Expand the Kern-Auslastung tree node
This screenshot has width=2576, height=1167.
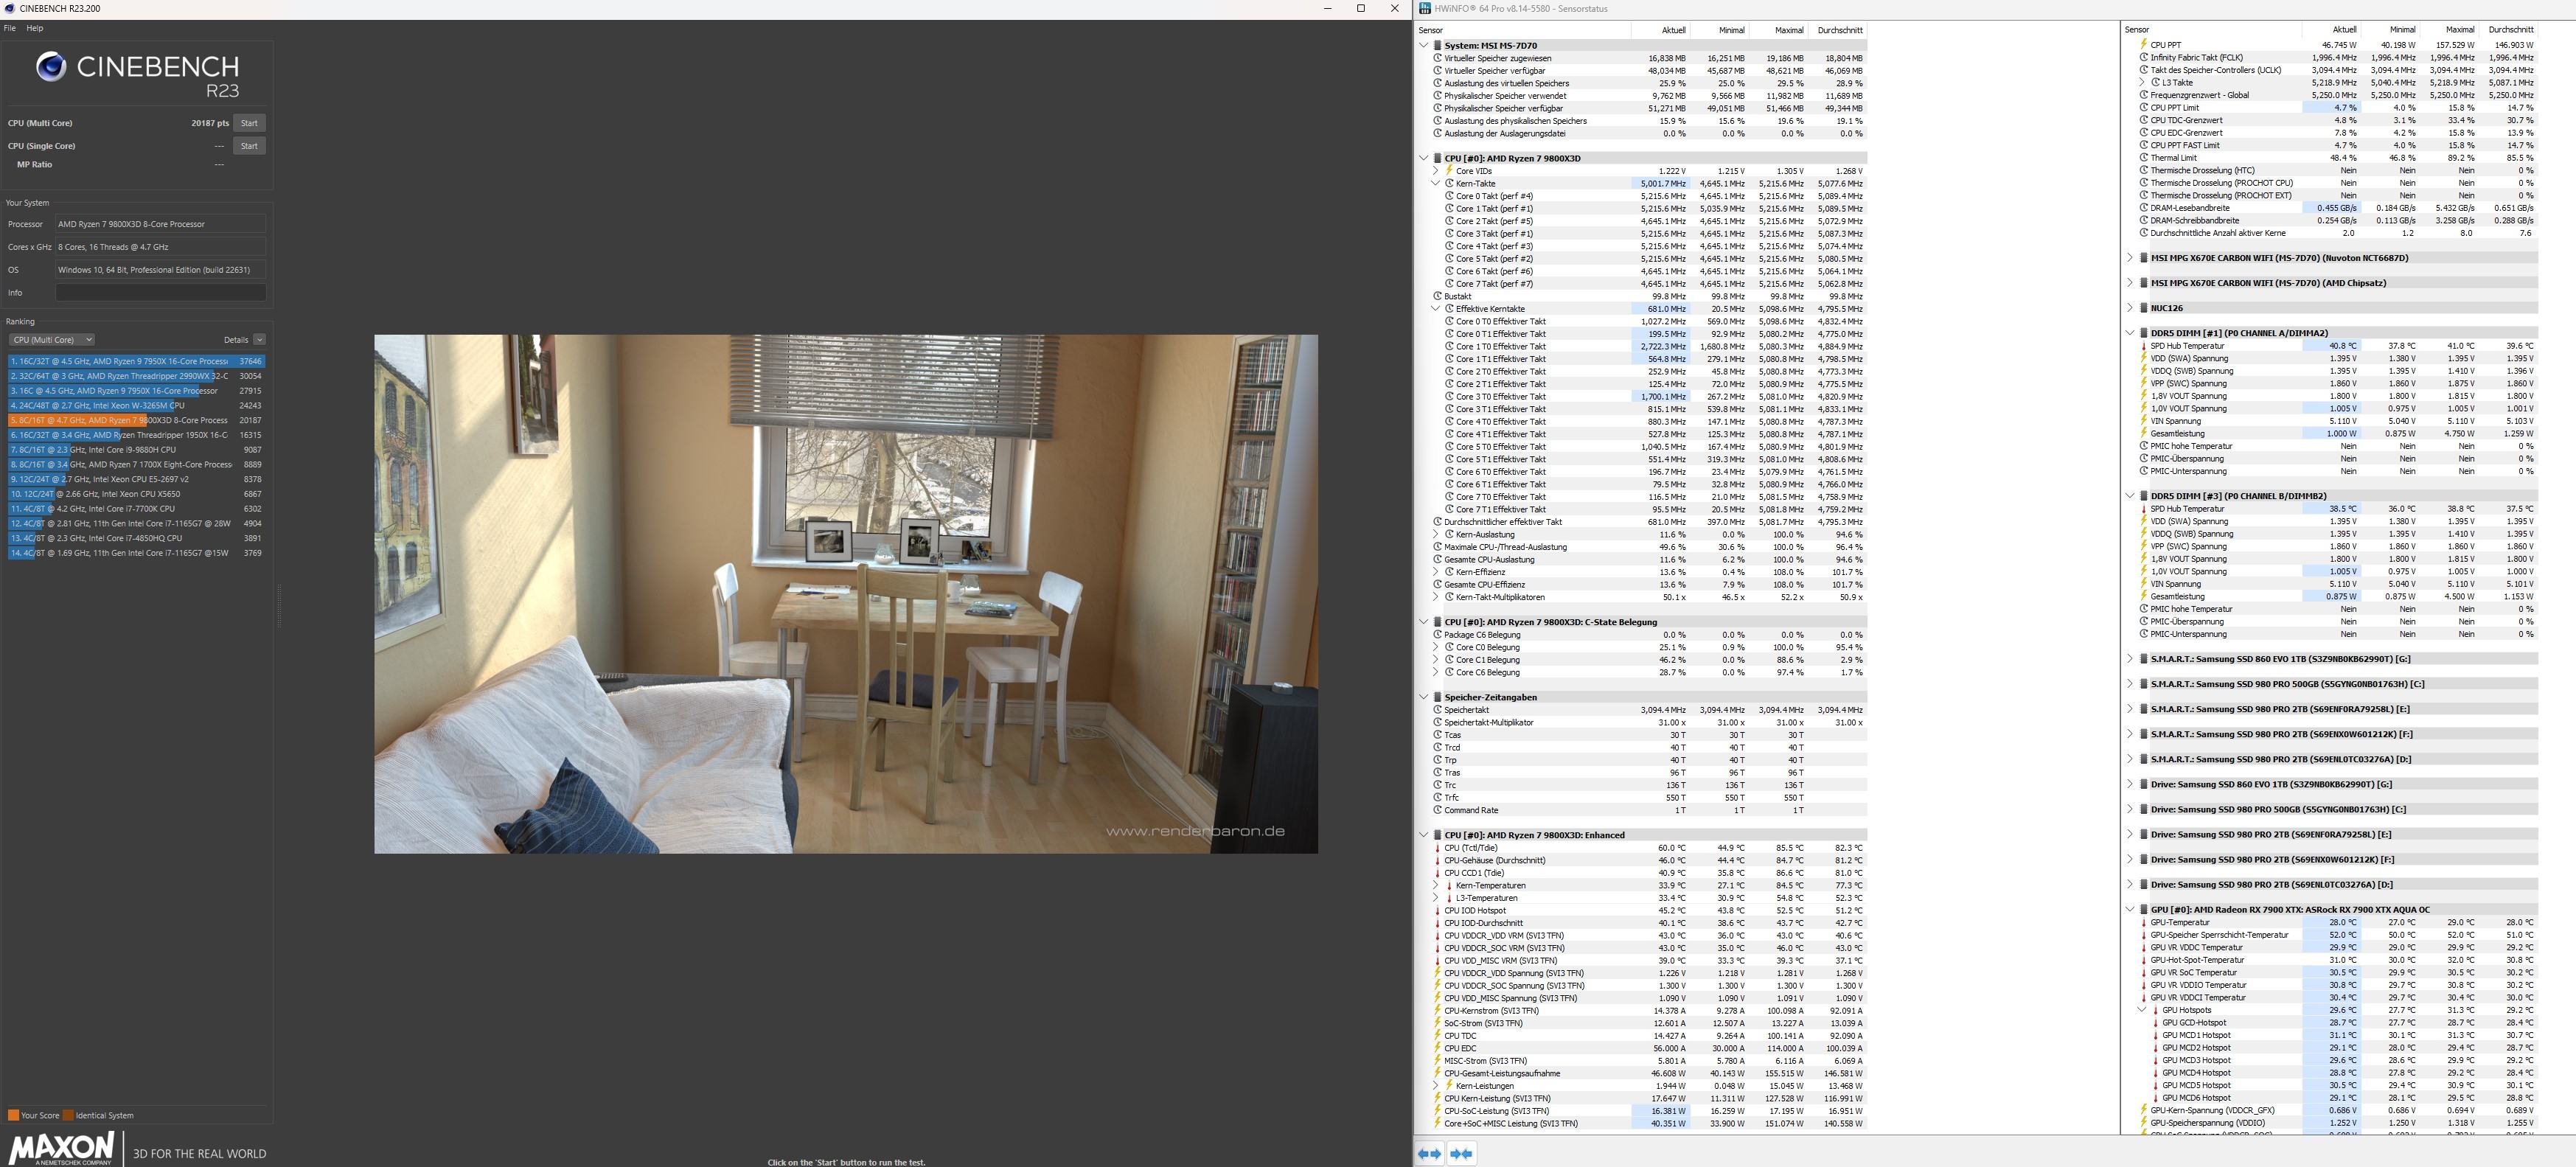[1436, 534]
